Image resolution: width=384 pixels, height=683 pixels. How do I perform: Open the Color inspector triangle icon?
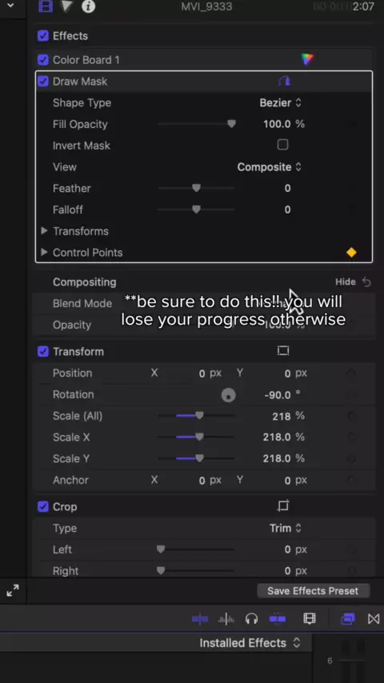click(x=66, y=6)
